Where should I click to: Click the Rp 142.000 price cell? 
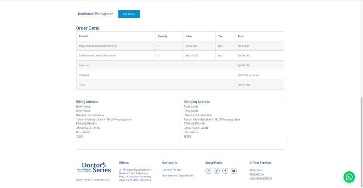click(199, 56)
